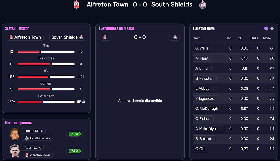280x161 pixels.
Task: Switch lineup with the purple dot toggle
Action: tap(266, 29)
